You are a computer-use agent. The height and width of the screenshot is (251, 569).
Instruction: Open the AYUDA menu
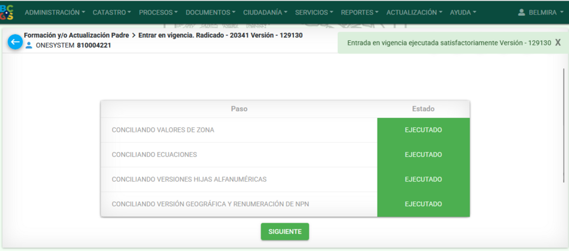pyautogui.click(x=463, y=13)
